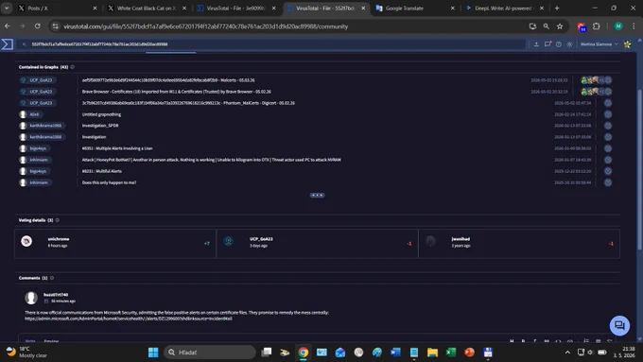The height and width of the screenshot is (362, 643).
Task: Open File Explorer from the taskbar
Action: [x=432, y=353]
